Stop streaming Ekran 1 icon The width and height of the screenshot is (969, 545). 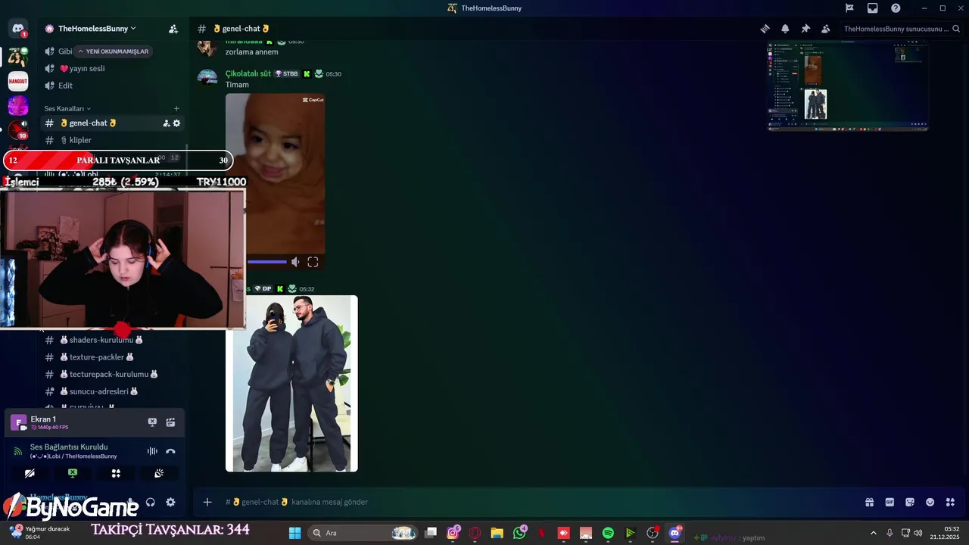click(152, 422)
